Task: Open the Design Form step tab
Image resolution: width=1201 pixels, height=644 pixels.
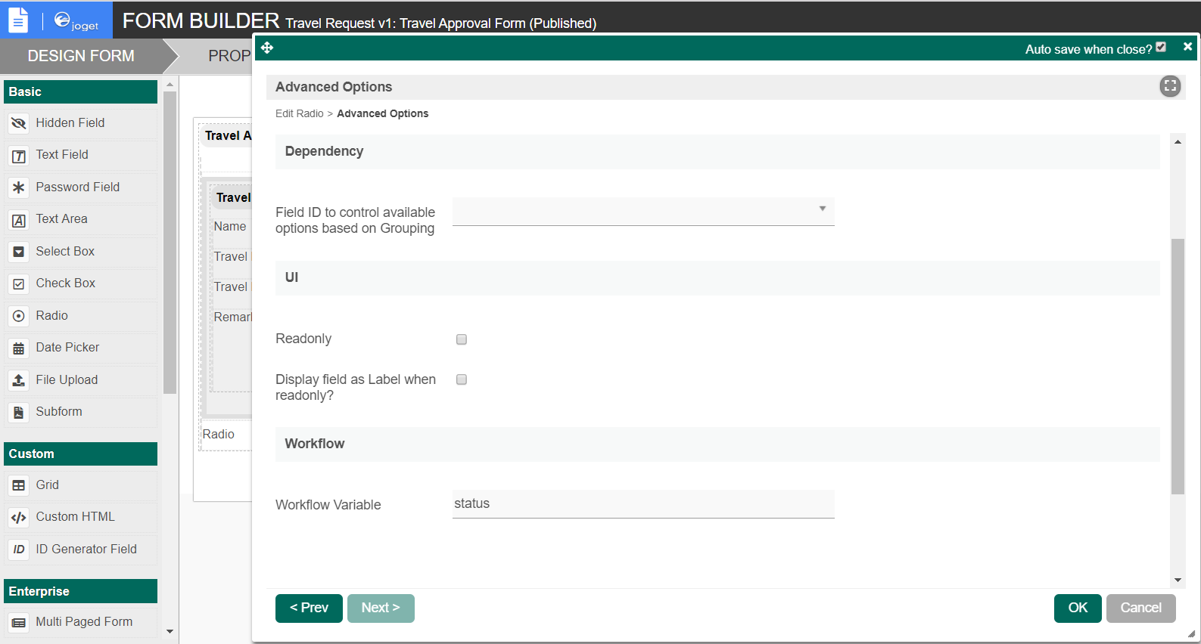Action: coord(81,56)
